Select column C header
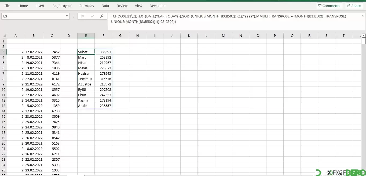This screenshot has width=366, height=176. coord(52,36)
